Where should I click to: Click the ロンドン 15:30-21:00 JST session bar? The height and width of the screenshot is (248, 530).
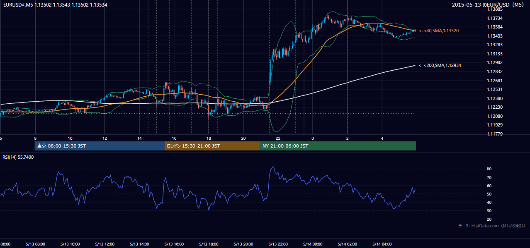212,146
